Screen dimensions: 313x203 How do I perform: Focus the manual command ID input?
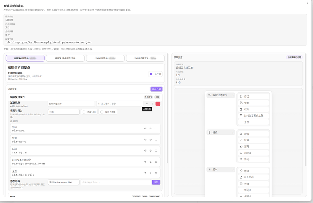116,182
